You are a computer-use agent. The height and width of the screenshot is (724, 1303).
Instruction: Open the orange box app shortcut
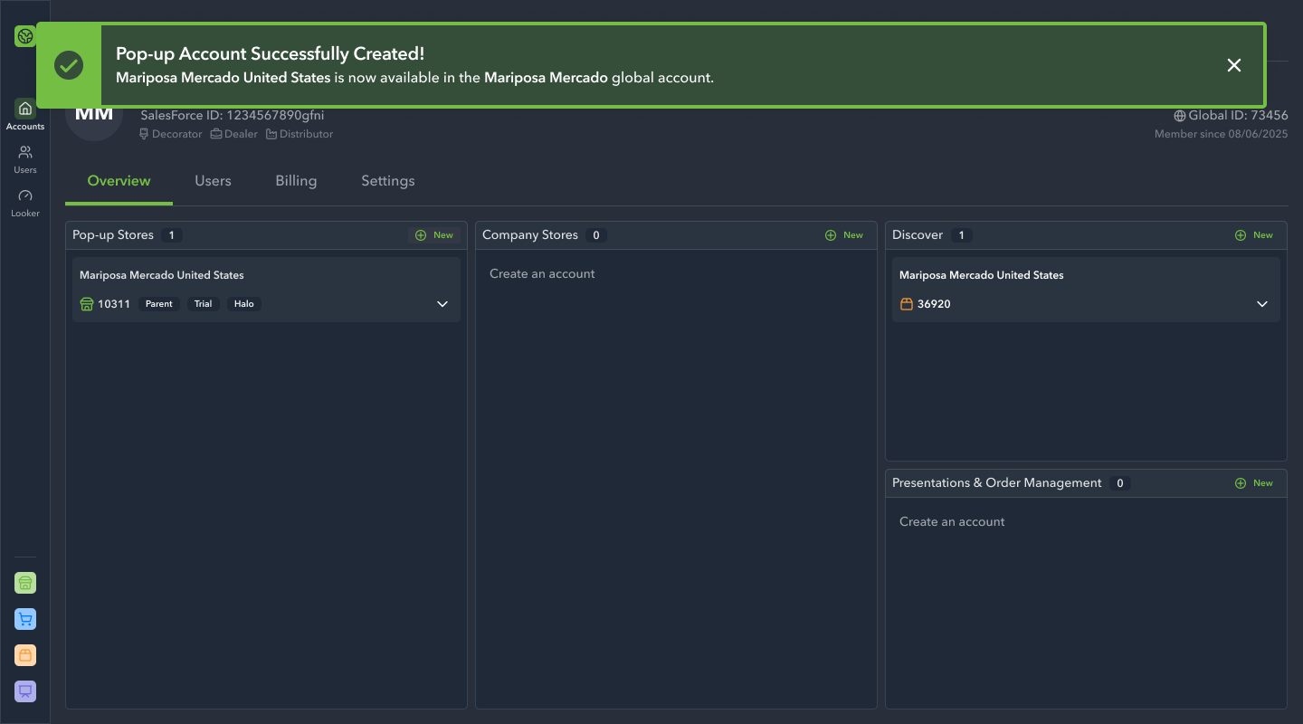[x=25, y=655]
